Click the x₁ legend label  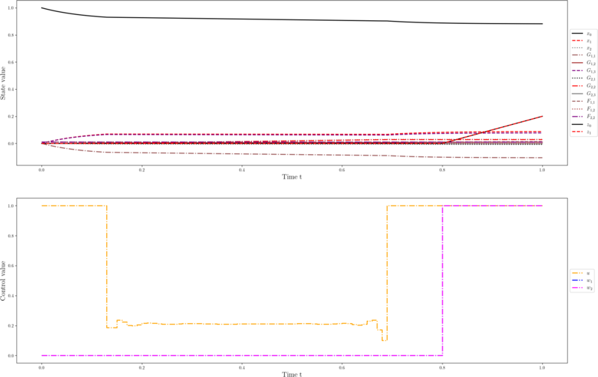point(589,41)
